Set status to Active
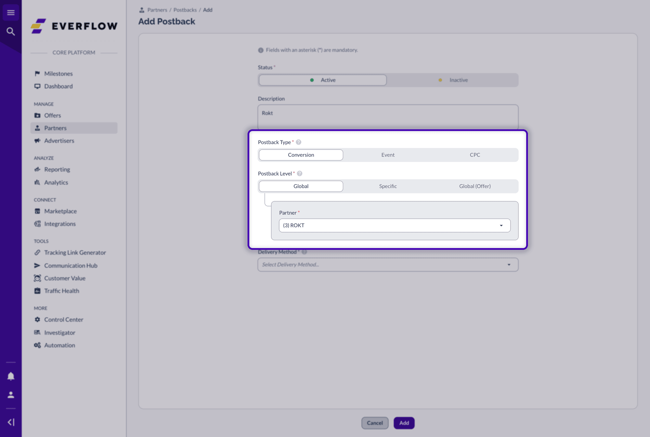The height and width of the screenshot is (437, 650). click(323, 80)
